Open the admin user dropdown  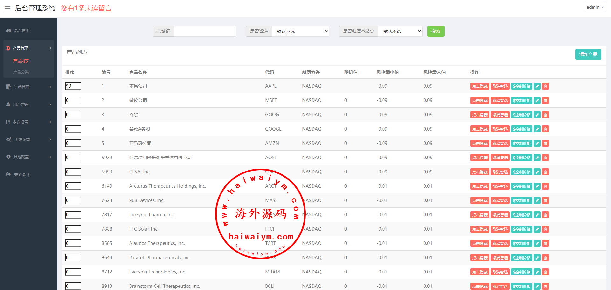pos(595,7)
